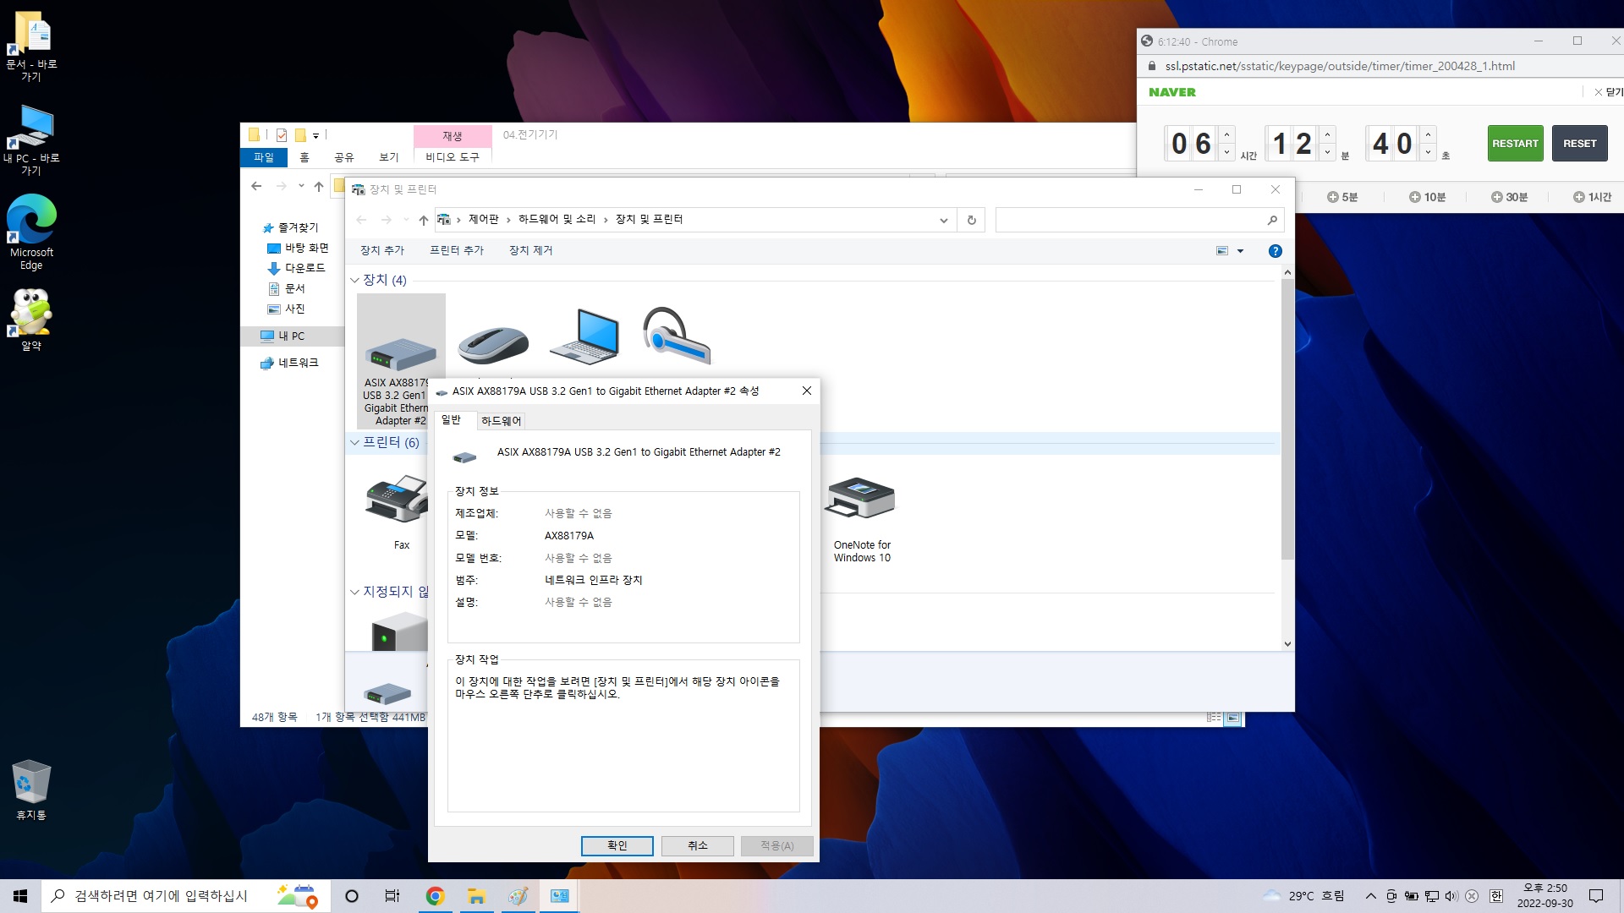This screenshot has width=1624, height=913.
Task: Click the RESET button on the timer
Action: (1579, 144)
